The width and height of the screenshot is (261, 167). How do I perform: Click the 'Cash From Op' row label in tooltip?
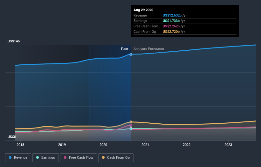click(145, 32)
